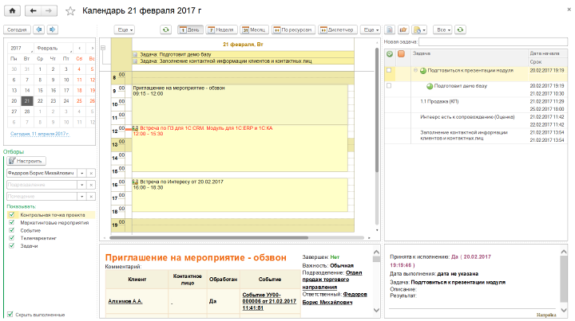Open the Все dropdown in the task toolbar

444,29
